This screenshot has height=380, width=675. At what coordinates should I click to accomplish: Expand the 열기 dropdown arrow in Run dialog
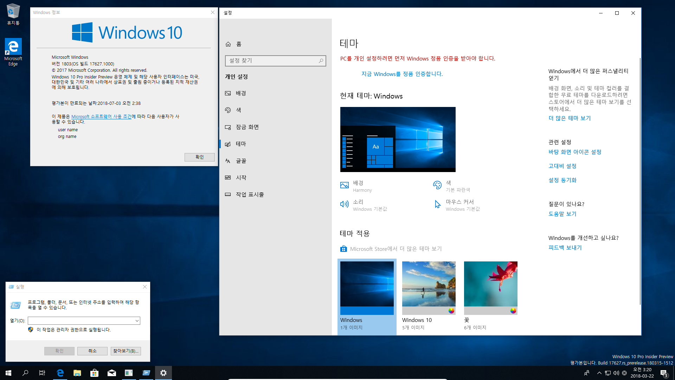point(137,321)
